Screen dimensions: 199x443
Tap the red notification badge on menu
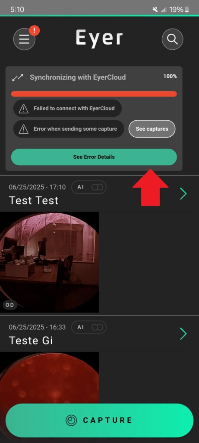(x=34, y=31)
